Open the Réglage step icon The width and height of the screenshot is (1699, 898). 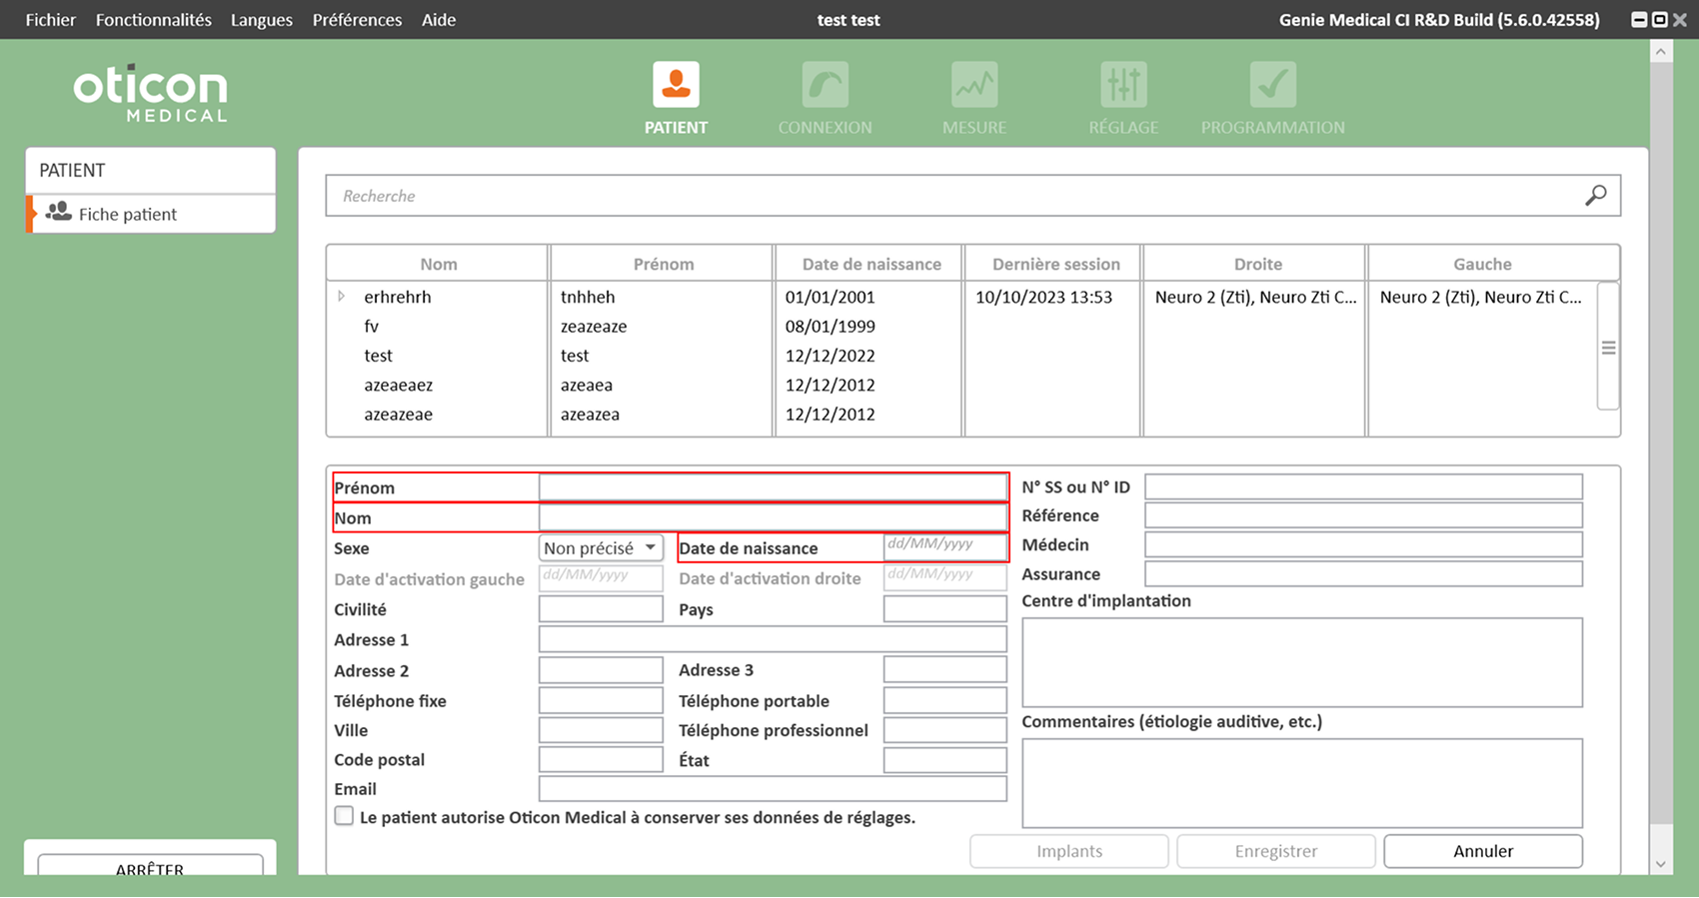[x=1123, y=85]
